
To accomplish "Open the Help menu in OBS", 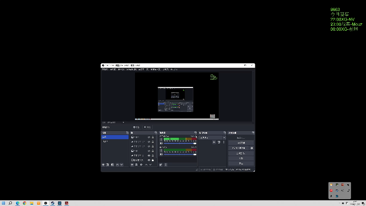I will point(174,70).
